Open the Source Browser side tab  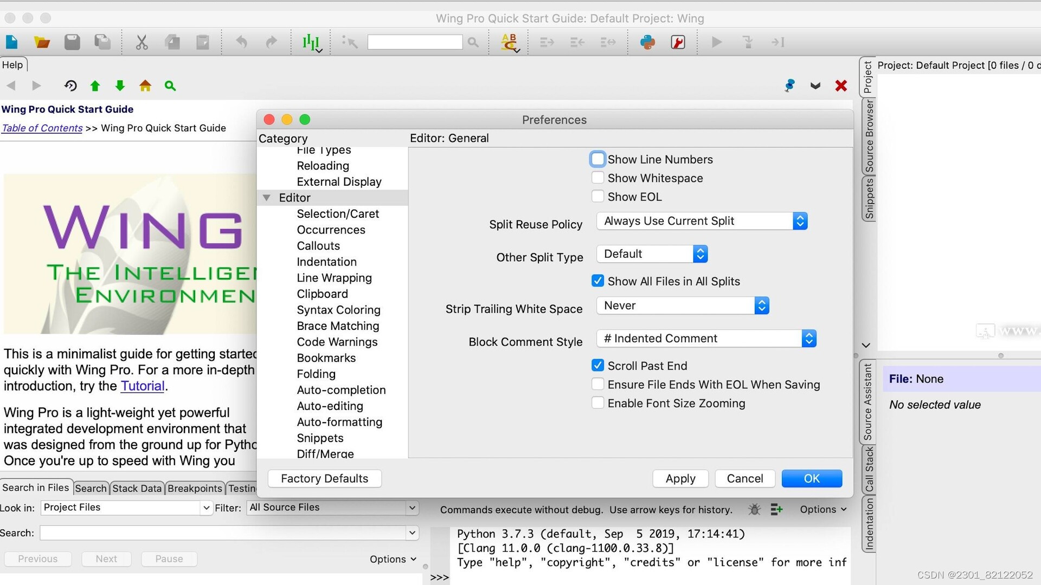coord(869,136)
